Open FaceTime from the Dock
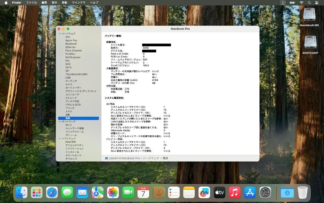324x203 pixels. 128,192
